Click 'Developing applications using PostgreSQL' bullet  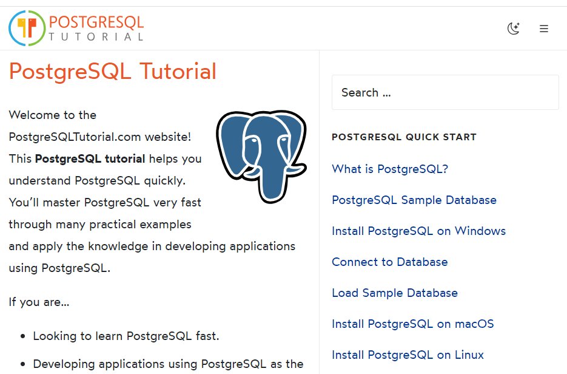[x=168, y=364]
